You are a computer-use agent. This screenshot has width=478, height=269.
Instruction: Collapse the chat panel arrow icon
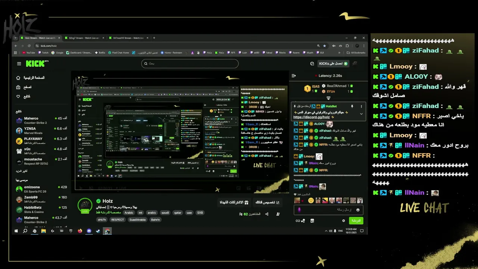pos(294,76)
